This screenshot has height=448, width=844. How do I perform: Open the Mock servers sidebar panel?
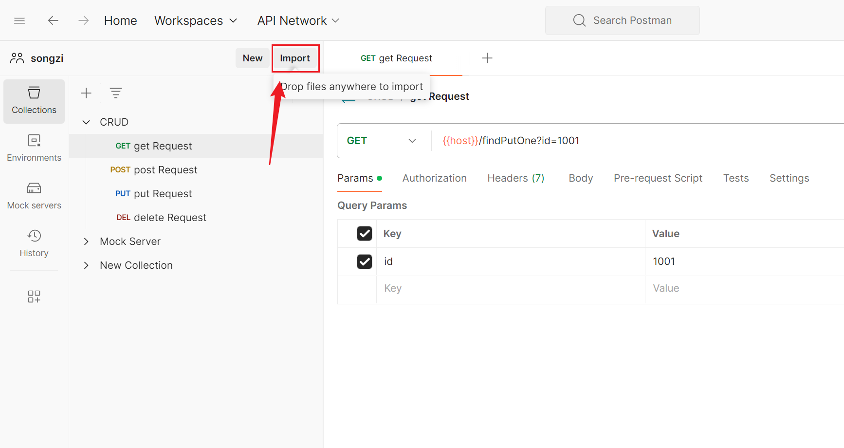pyautogui.click(x=34, y=196)
